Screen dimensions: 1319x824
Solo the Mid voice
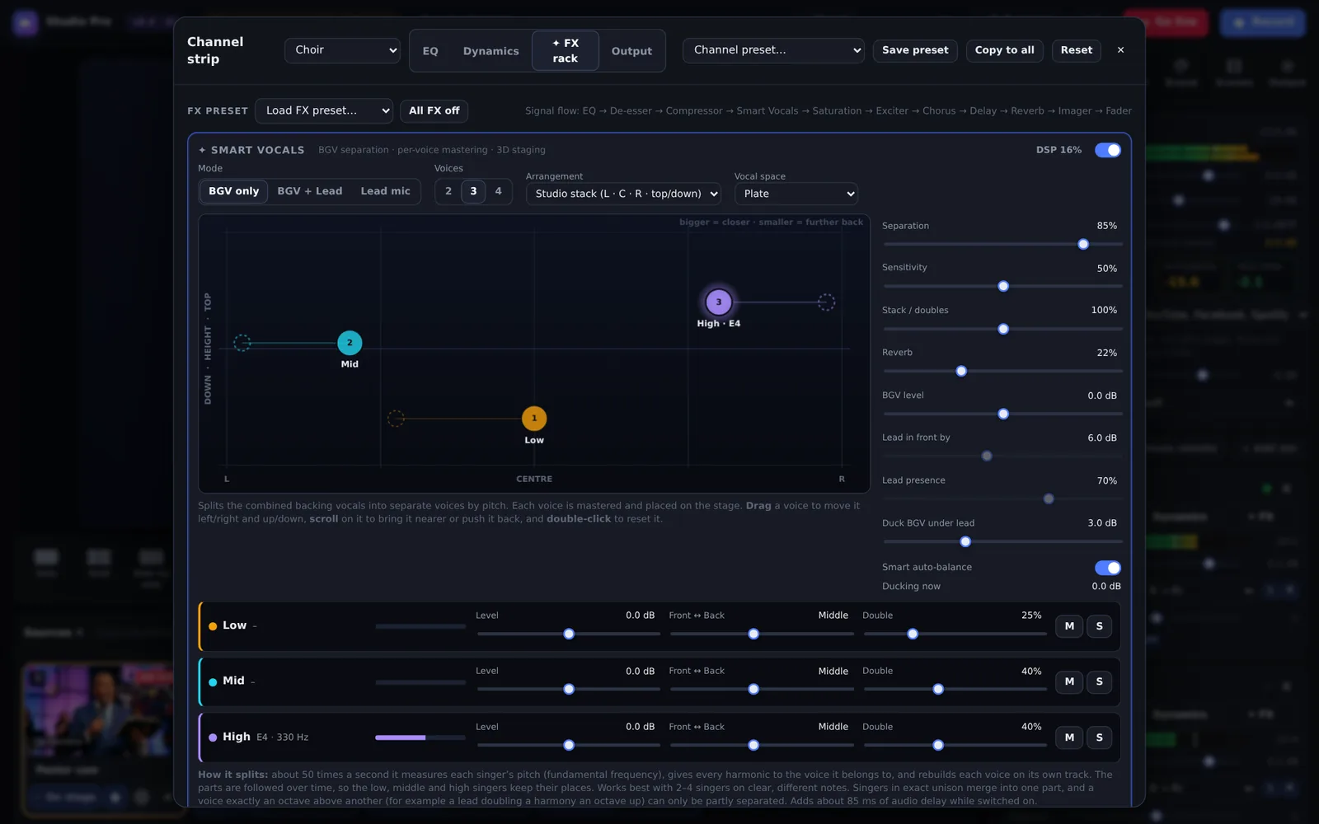tap(1099, 681)
